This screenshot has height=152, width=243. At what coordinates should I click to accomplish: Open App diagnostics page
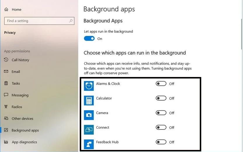[x=24, y=142]
